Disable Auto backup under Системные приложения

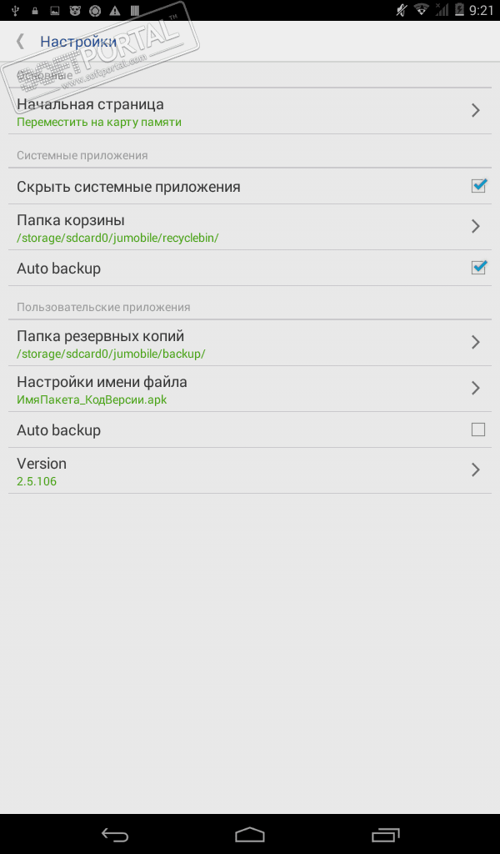(478, 268)
